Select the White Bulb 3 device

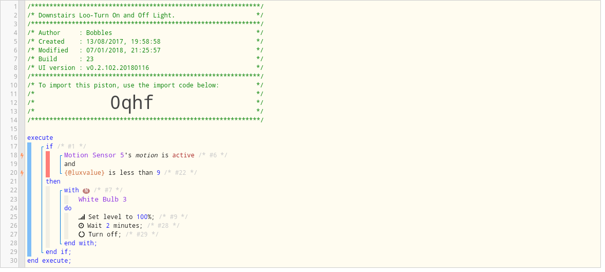102,200
